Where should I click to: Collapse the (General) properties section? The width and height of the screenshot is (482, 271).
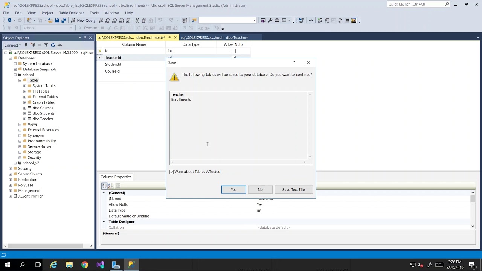(x=104, y=193)
